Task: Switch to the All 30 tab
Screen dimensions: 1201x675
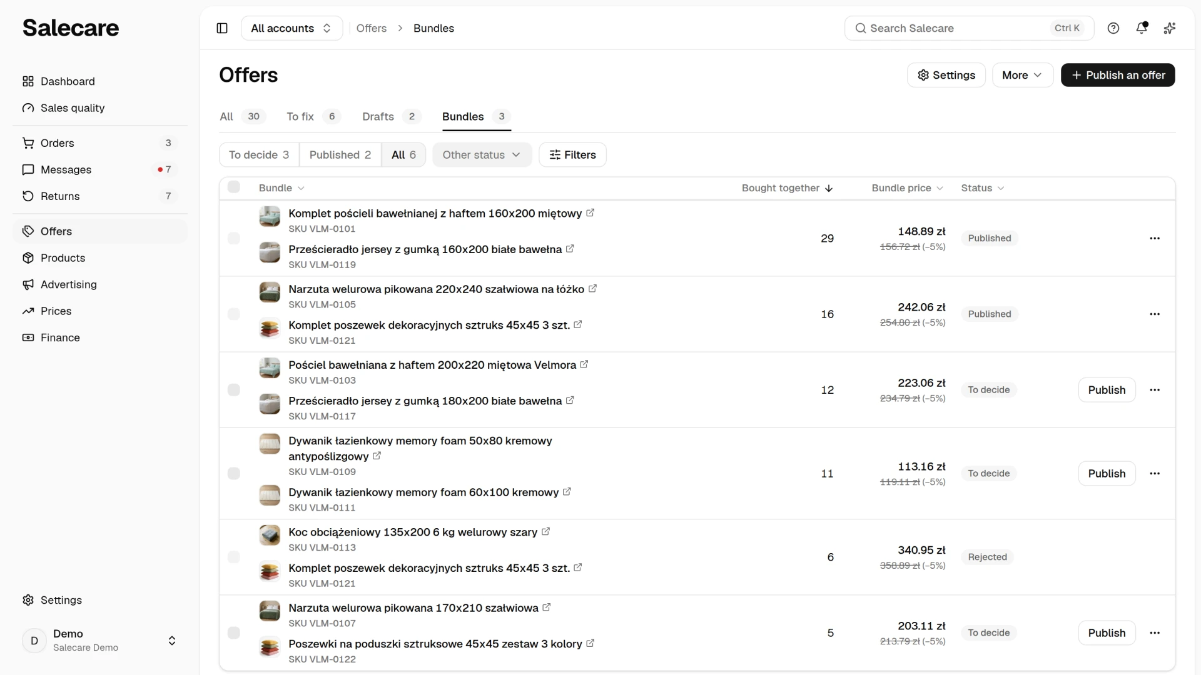Action: coord(243,117)
